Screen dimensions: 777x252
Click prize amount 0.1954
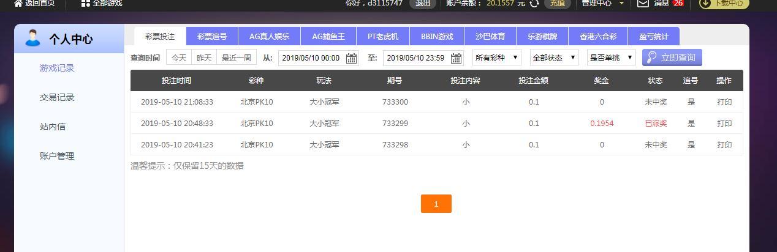point(602,124)
